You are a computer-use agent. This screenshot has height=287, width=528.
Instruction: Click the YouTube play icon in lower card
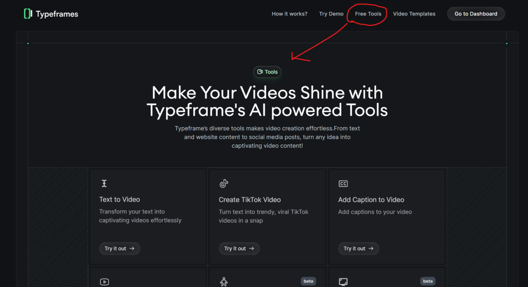pyautogui.click(x=104, y=282)
